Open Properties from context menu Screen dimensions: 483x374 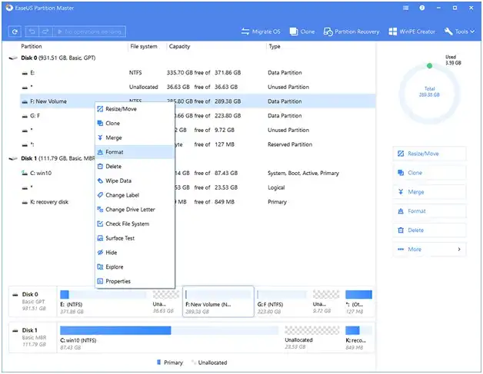point(135,281)
